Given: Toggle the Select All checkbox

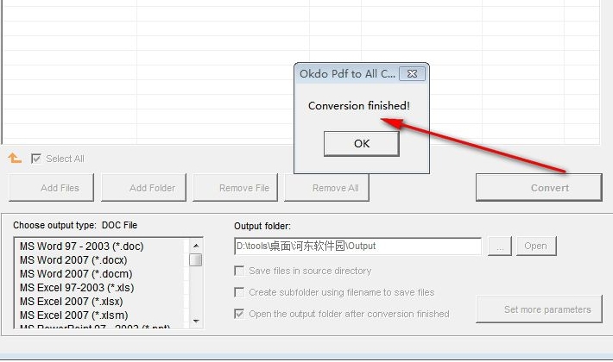Looking at the screenshot, I should 36,159.
